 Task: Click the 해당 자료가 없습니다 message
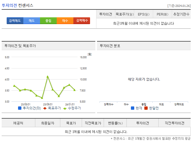(144, 79)
